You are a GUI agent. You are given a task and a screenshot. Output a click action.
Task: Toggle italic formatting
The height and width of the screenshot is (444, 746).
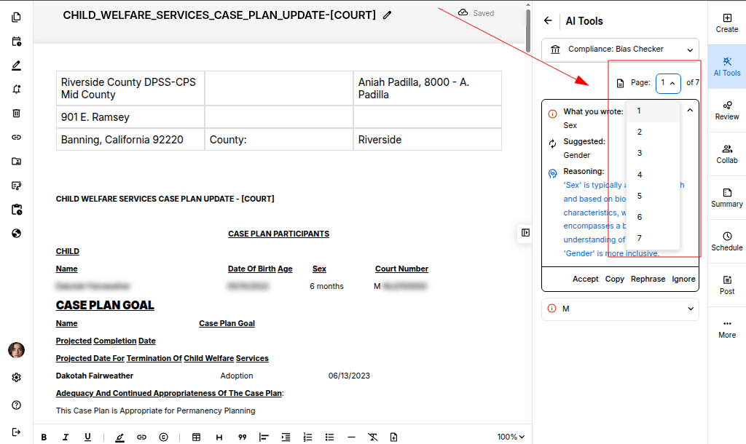[66, 437]
